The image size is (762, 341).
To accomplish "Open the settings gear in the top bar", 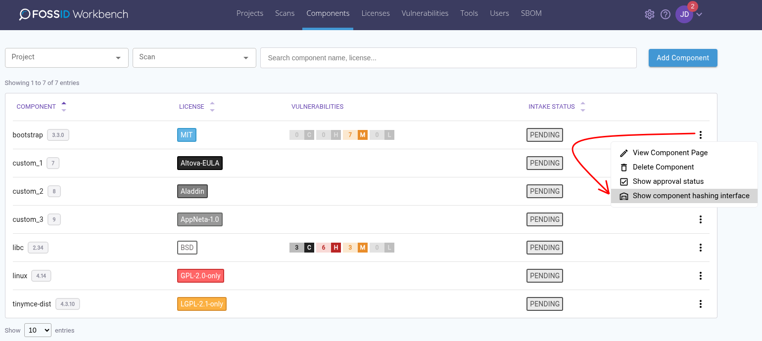I will point(650,14).
